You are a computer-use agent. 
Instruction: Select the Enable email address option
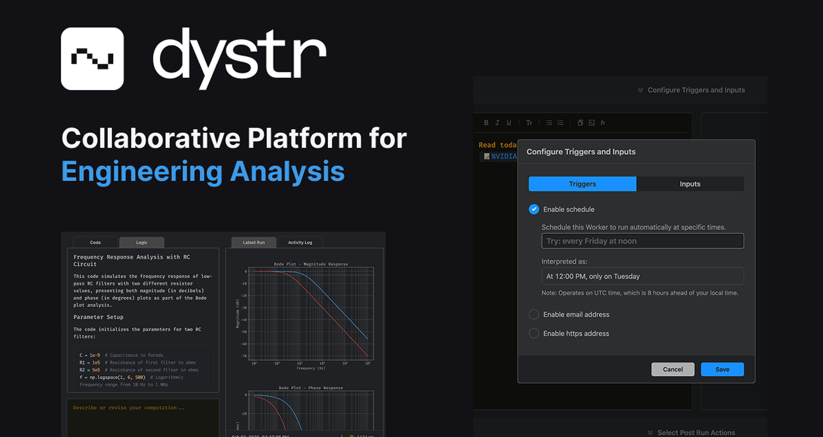tap(534, 314)
